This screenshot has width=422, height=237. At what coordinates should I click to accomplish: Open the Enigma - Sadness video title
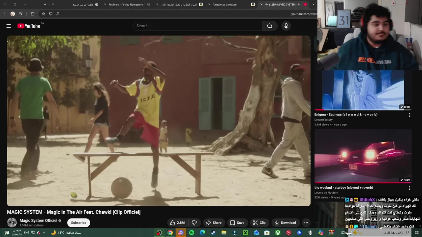[346, 115]
